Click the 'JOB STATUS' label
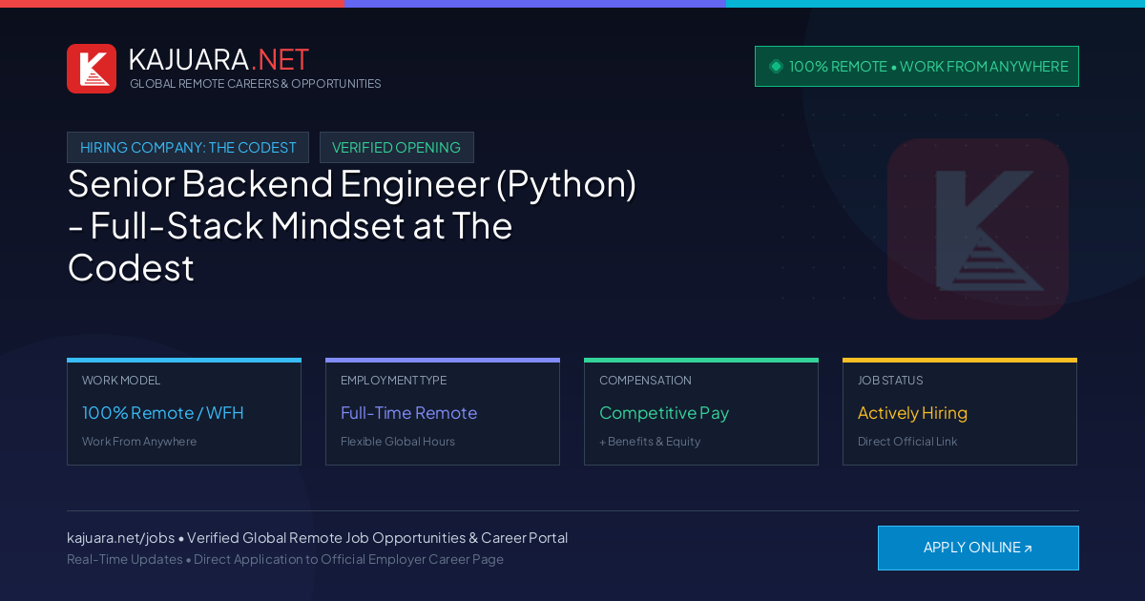 890,381
